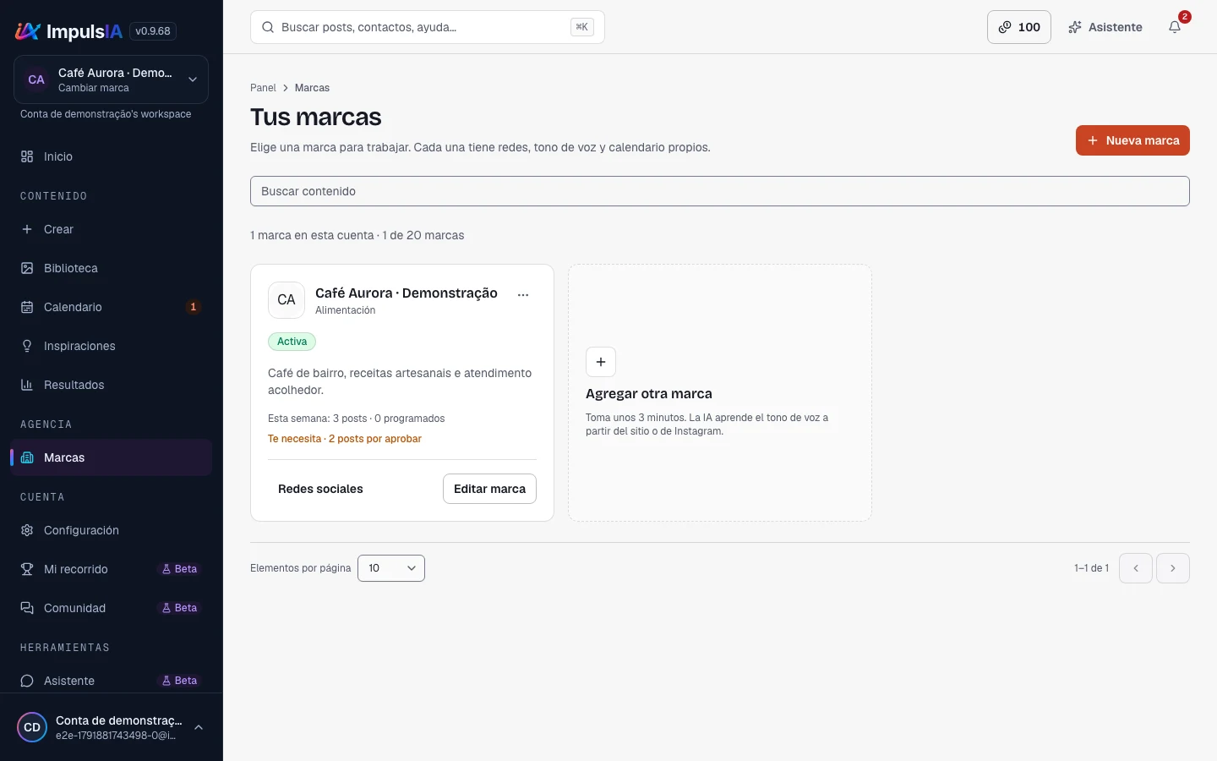Viewport: 1217px width, 761px height.
Task: Focus the global search field
Action: click(428, 27)
